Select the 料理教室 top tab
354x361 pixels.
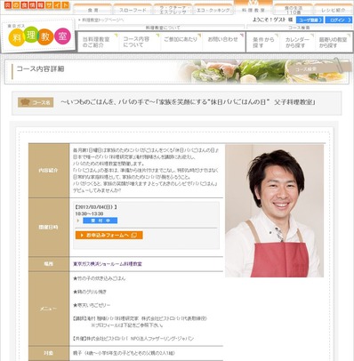click(253, 9)
